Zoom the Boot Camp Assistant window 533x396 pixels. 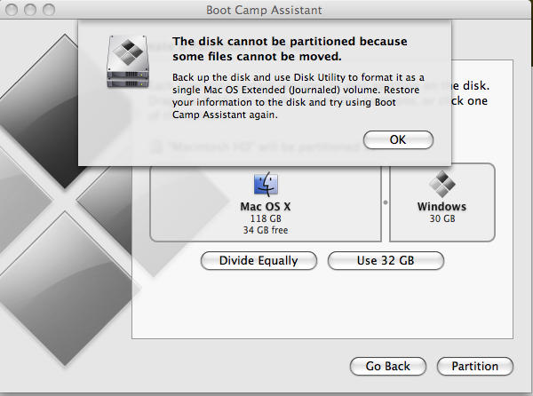49,10
